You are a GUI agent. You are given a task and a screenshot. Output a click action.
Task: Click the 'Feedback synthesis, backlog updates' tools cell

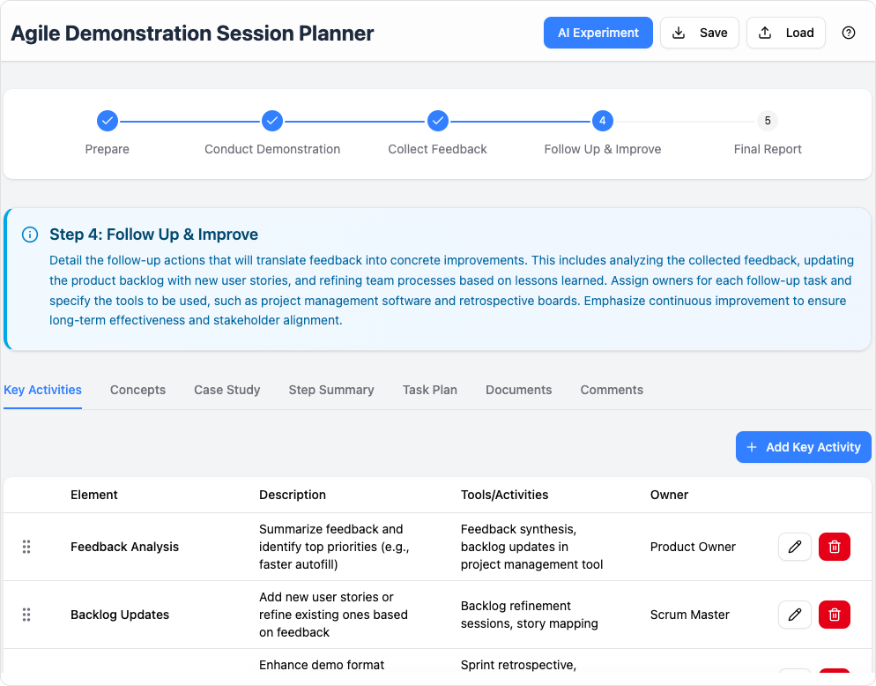532,547
